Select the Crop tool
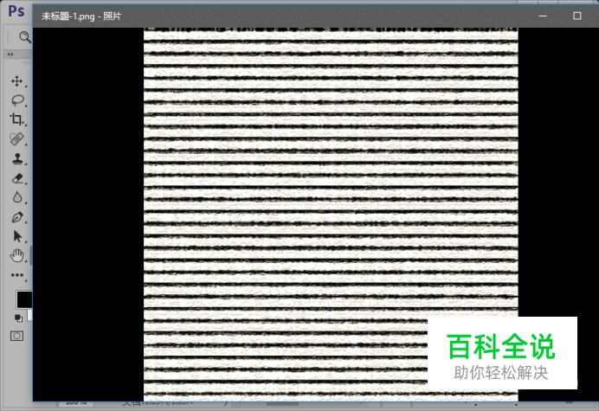The width and height of the screenshot is (599, 411). click(x=16, y=119)
